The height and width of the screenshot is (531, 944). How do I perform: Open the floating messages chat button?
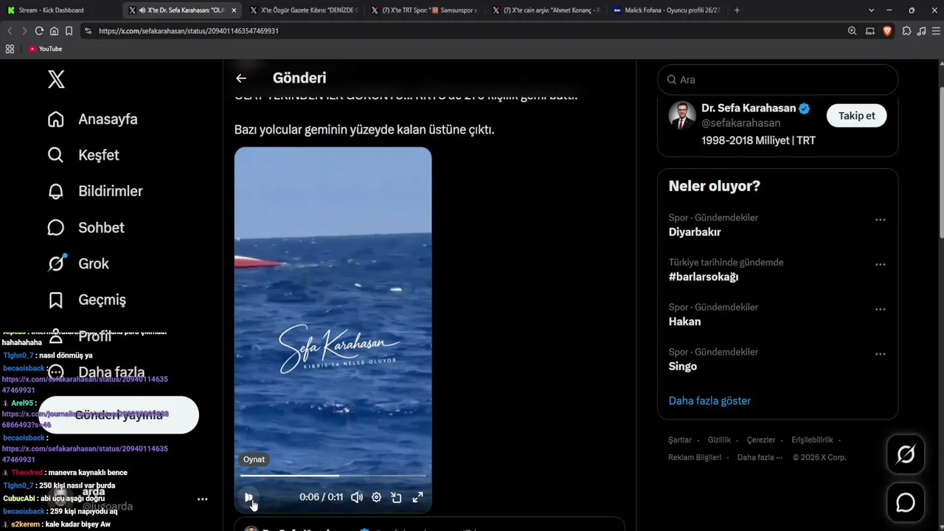pos(906,503)
